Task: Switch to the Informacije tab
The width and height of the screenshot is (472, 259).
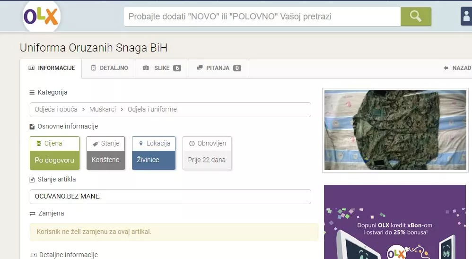Action: tap(51, 68)
